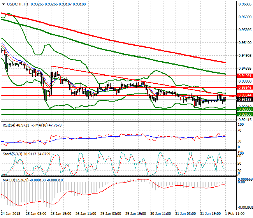Click the 31 Jan 03:00 time axis label
The height and width of the screenshot is (218, 253).
(186, 214)
